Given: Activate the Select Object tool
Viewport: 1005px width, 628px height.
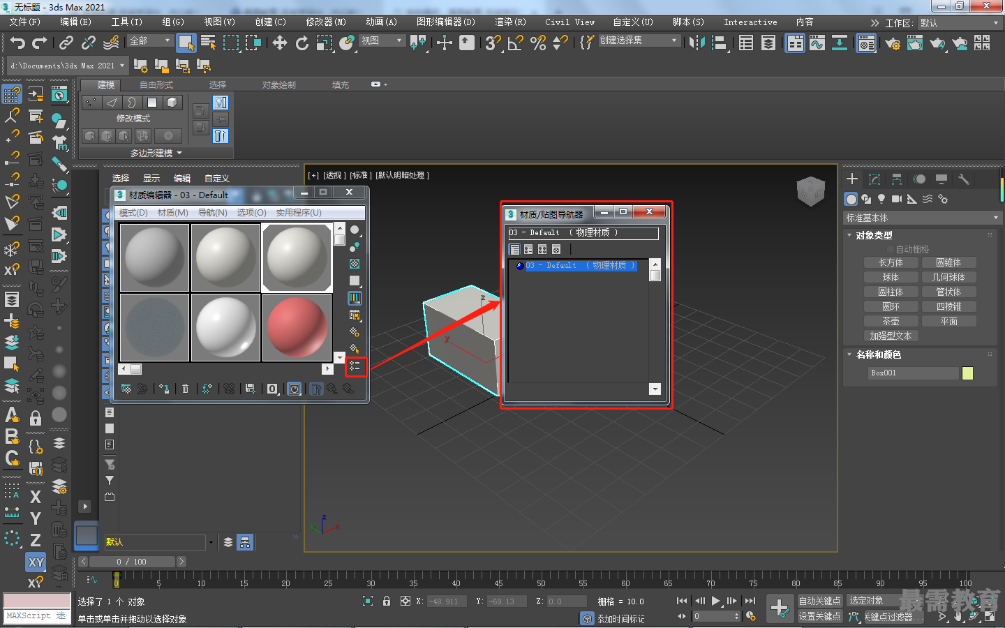Looking at the screenshot, I should pyautogui.click(x=186, y=43).
